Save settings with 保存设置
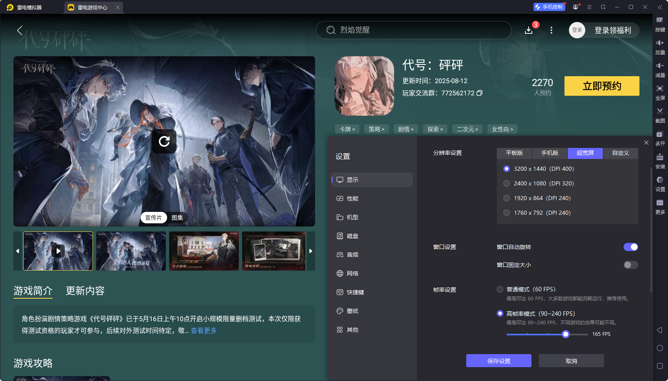The width and height of the screenshot is (668, 381). (x=498, y=361)
